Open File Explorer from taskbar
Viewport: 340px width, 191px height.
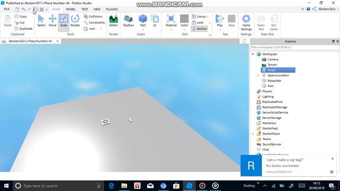point(124,186)
